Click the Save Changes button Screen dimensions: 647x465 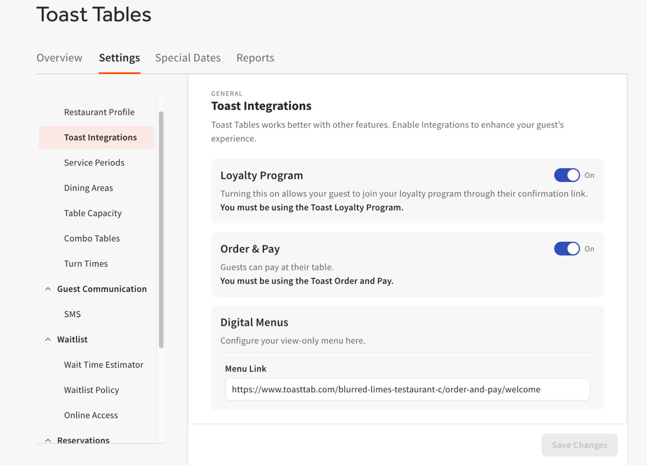(579, 445)
